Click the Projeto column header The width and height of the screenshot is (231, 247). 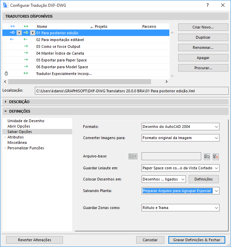coord(118,26)
